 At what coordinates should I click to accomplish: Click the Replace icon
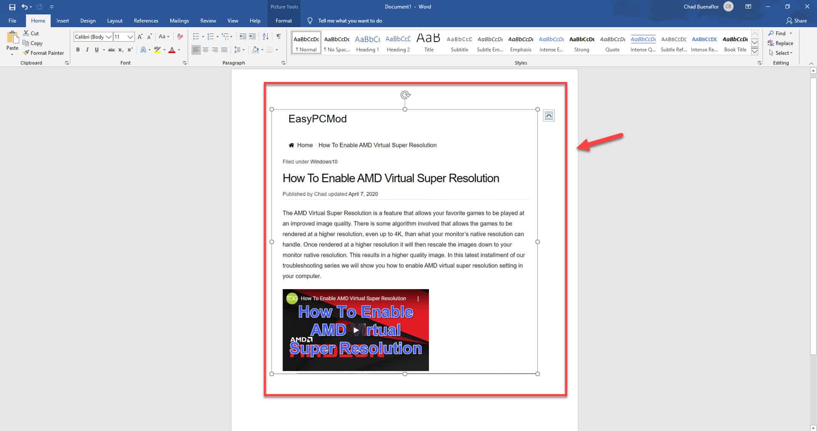(x=781, y=43)
